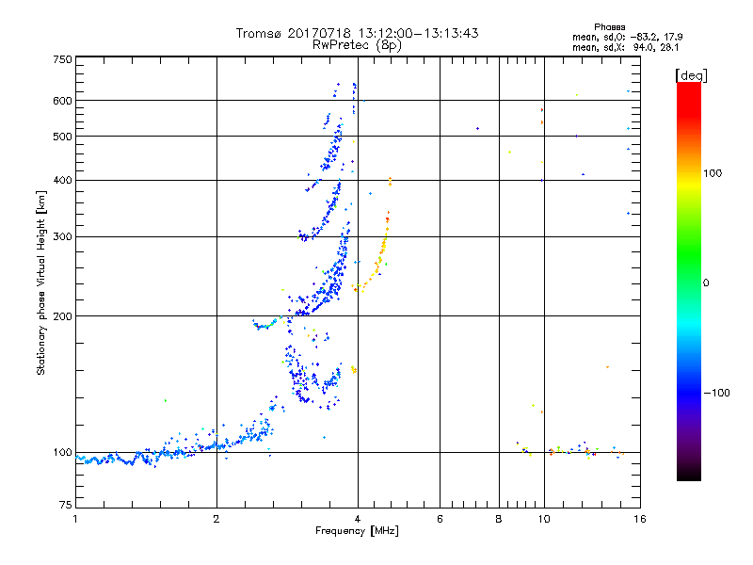Click the '100' label beside the colorbar

(713, 173)
